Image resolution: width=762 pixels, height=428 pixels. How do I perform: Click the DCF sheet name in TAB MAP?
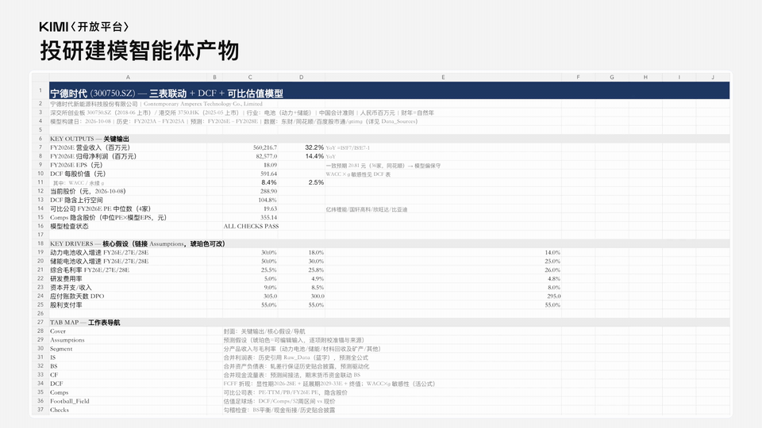pos(56,384)
